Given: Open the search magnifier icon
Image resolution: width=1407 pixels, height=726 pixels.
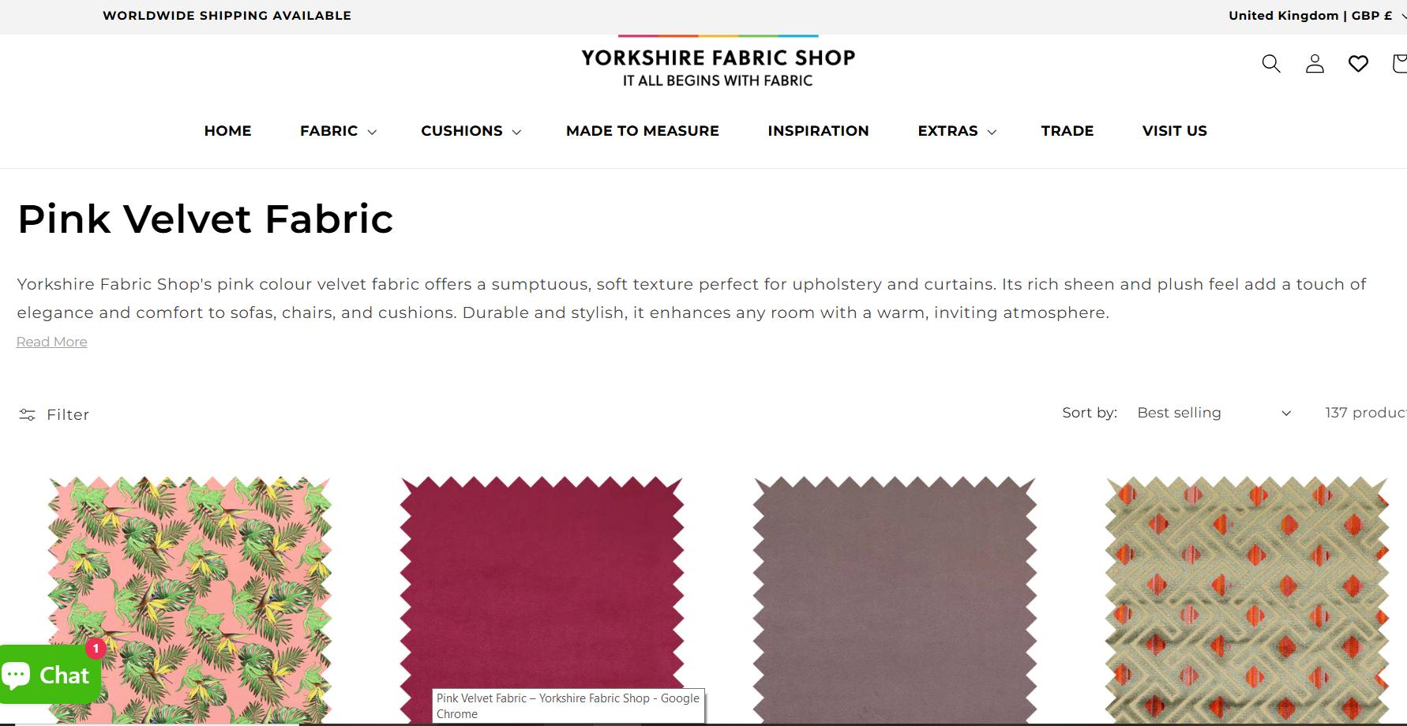Looking at the screenshot, I should click(x=1270, y=64).
